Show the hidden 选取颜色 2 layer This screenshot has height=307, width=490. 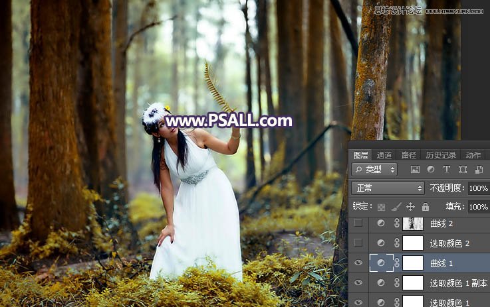[358, 243]
